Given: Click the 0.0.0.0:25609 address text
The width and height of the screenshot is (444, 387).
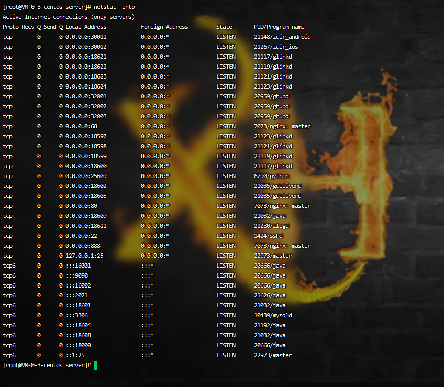Looking at the screenshot, I should (86, 176).
